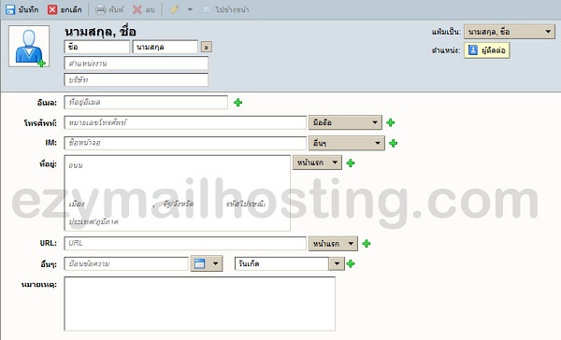This screenshot has height=340, width=561.
Task: Expand more name fields with » button
Action: [x=206, y=48]
